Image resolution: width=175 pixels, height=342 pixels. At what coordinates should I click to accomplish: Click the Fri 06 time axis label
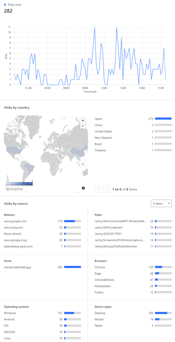pos(29,88)
